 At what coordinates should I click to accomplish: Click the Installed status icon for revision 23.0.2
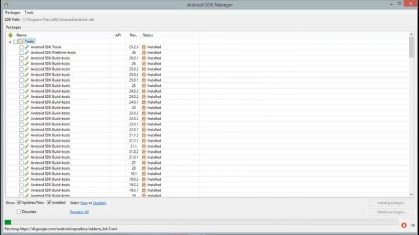144,119
